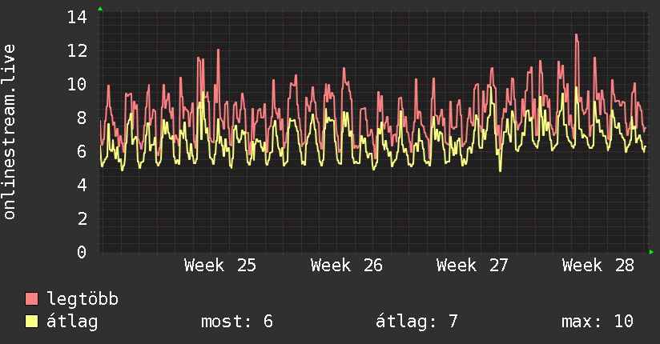Click the 14 y-axis tick label
Viewport: 660px width, 344px height.
click(x=77, y=18)
